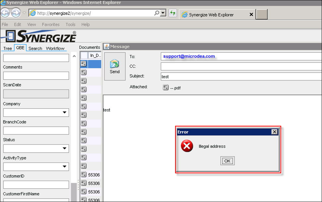Open the Help menu
Screen dimensions: 322x202
86,25
